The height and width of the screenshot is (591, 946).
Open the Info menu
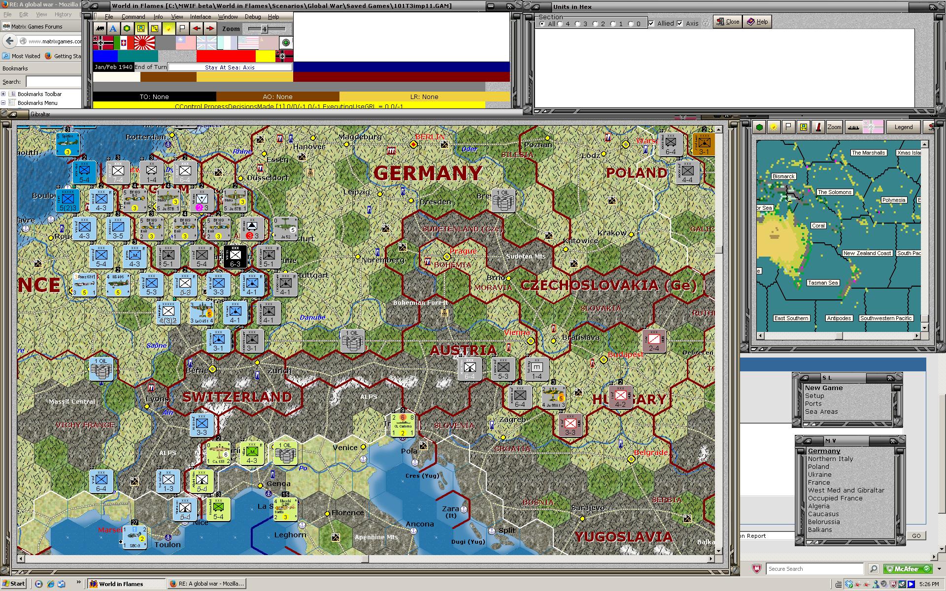(x=158, y=17)
